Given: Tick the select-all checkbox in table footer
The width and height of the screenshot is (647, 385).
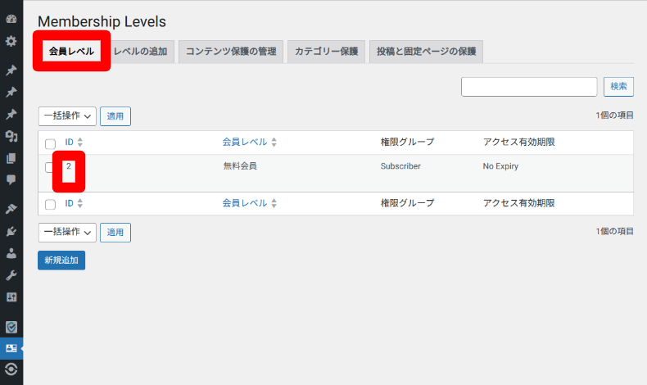Looking at the screenshot, I should click(x=50, y=204).
